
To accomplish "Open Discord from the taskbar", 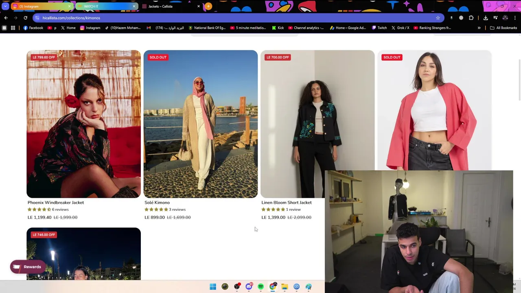I will [x=249, y=287].
